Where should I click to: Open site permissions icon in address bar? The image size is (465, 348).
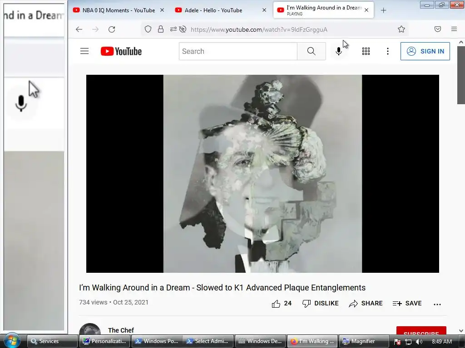(173, 29)
